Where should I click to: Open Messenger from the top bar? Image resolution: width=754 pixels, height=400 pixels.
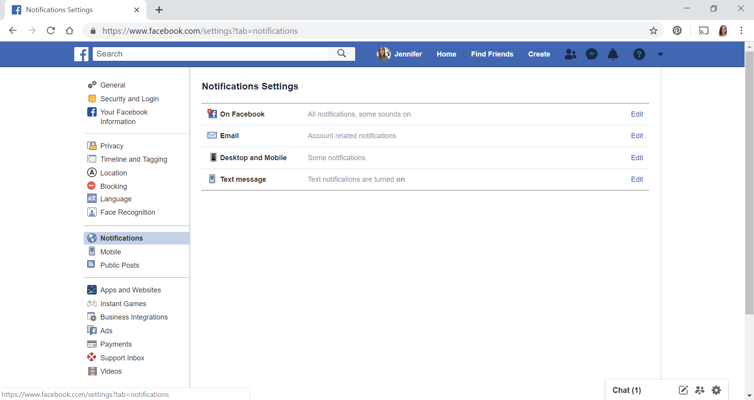pyautogui.click(x=592, y=54)
